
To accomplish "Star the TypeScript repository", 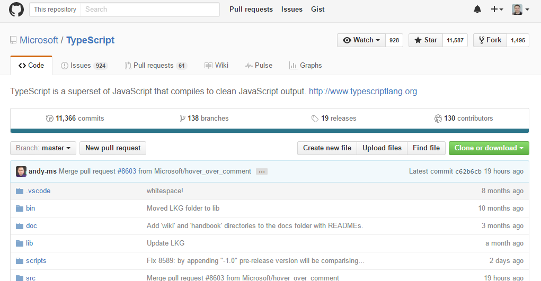I will pos(425,40).
